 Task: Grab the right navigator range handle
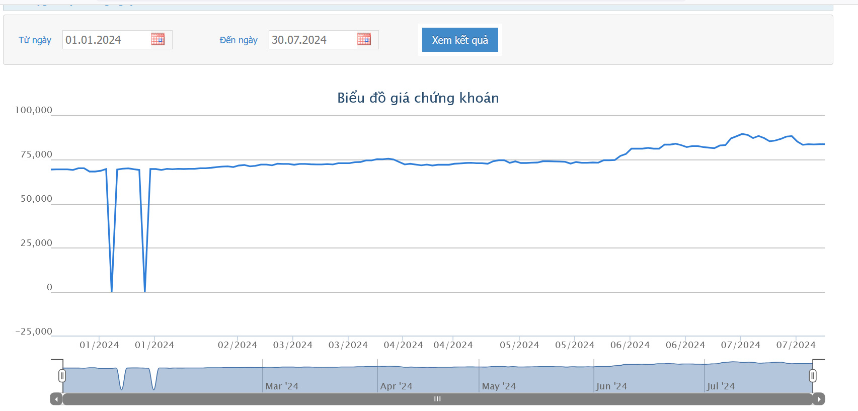coord(813,376)
